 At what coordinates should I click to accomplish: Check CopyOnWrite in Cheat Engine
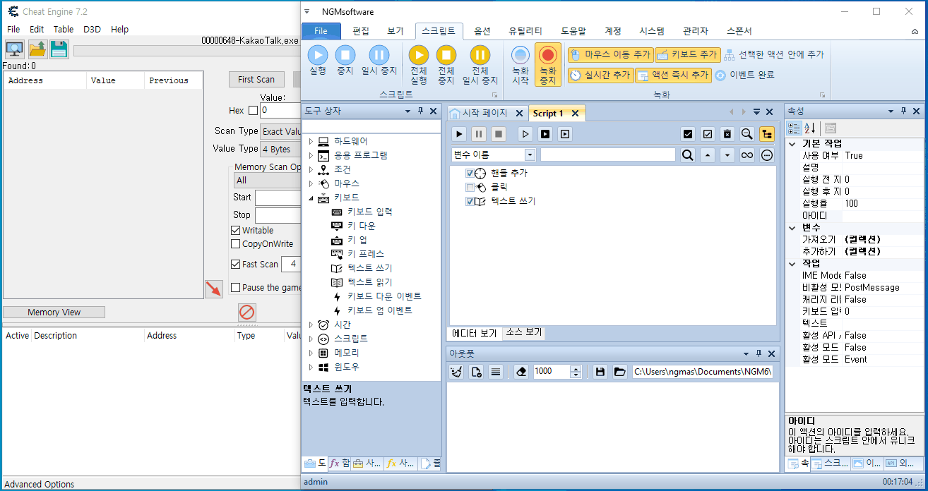point(236,244)
